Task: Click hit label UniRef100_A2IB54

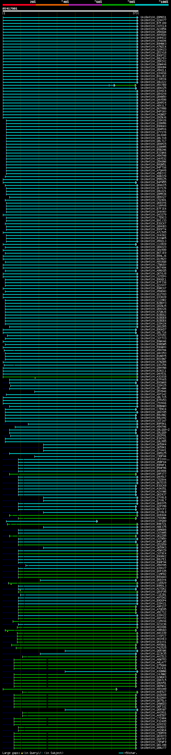Action: [153, 29]
